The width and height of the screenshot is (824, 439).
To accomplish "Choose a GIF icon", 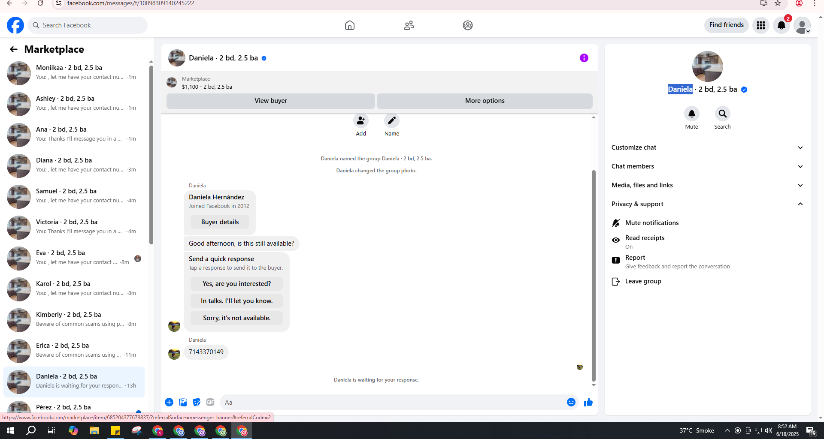I will pyautogui.click(x=210, y=402).
